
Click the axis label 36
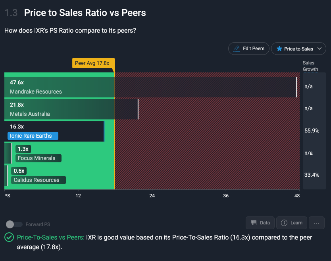pos(226,196)
